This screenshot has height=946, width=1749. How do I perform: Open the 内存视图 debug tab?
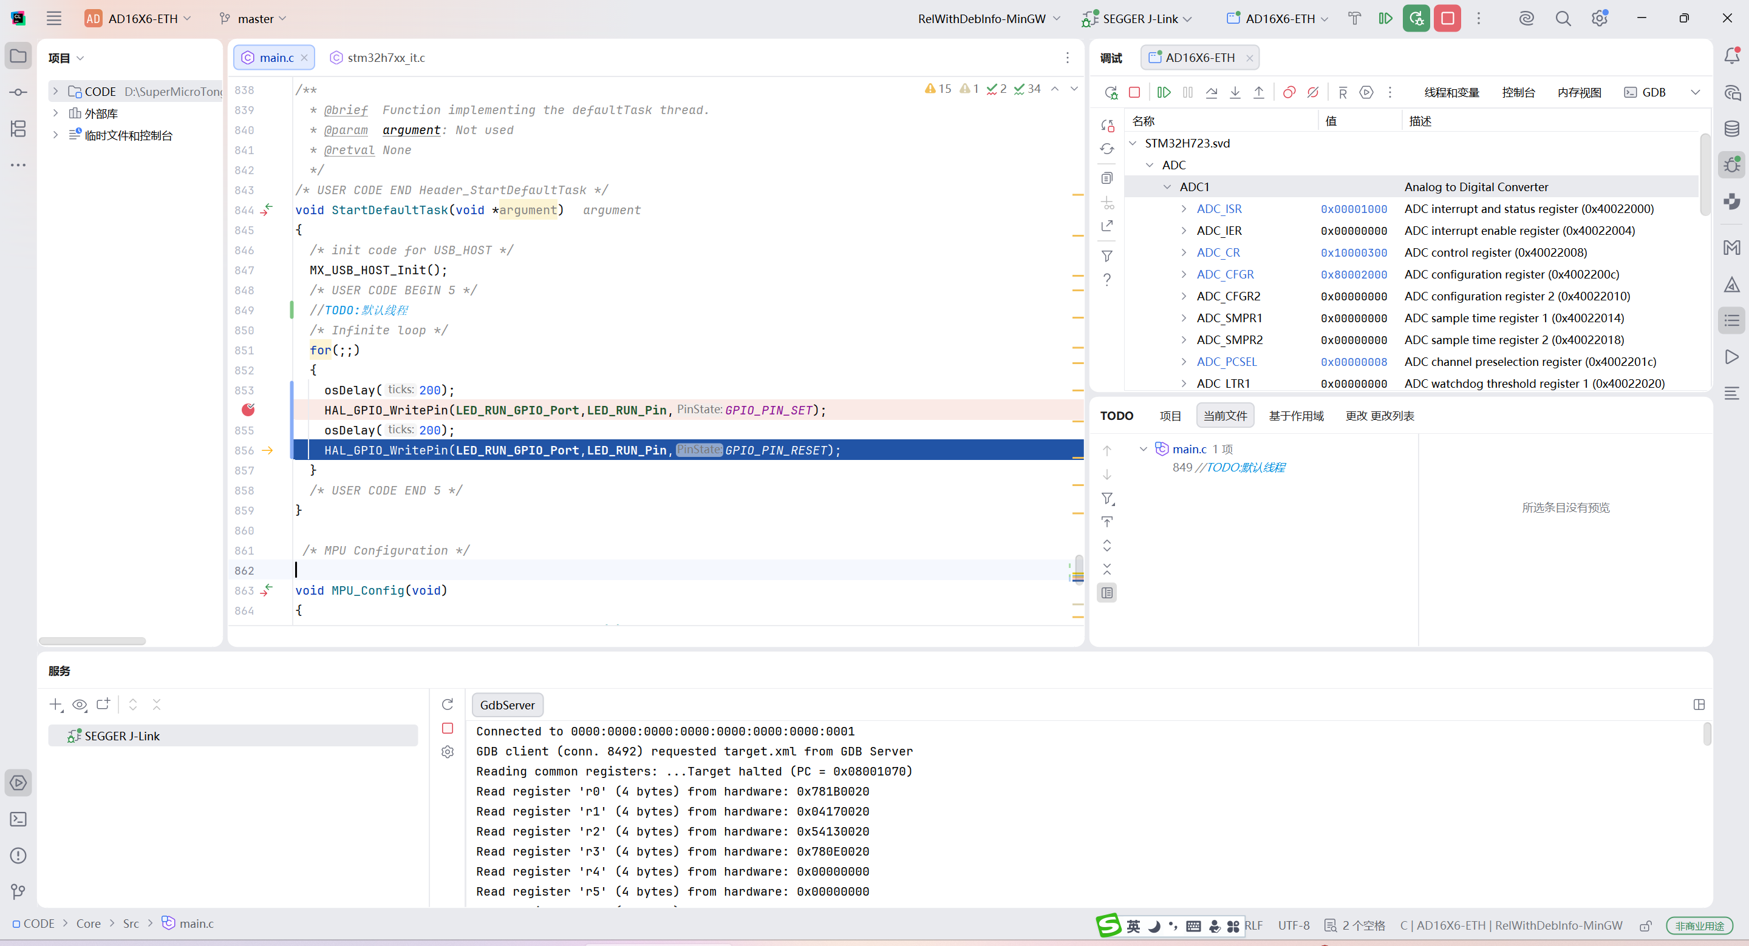pyautogui.click(x=1579, y=92)
